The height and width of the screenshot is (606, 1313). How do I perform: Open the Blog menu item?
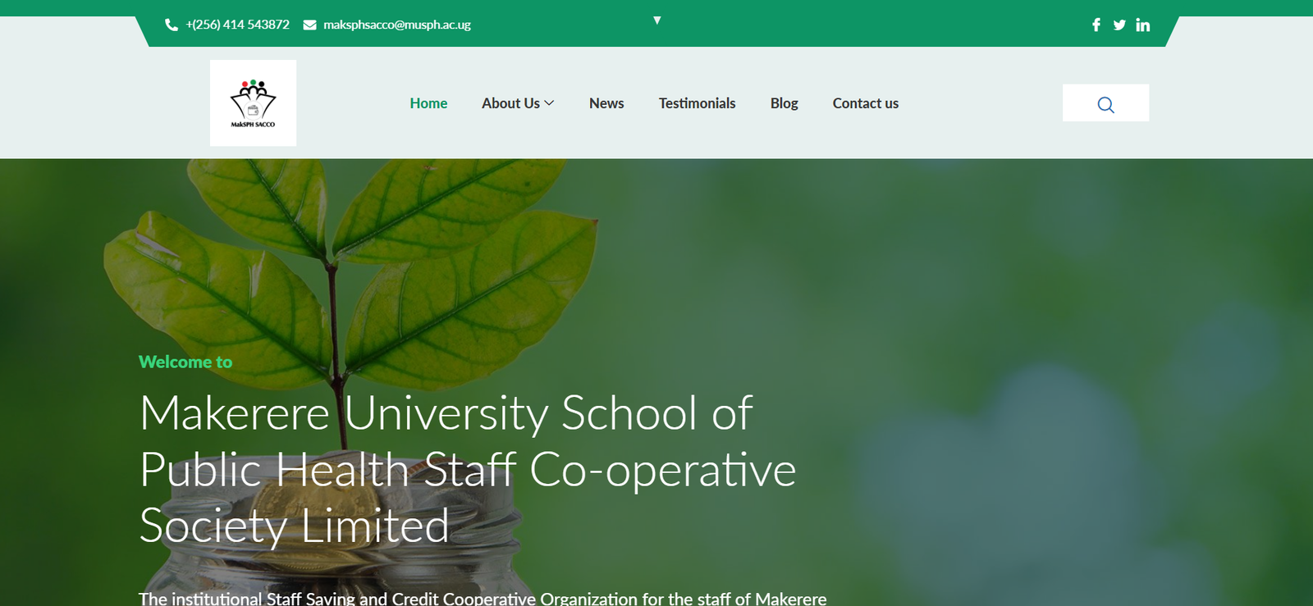[784, 103]
